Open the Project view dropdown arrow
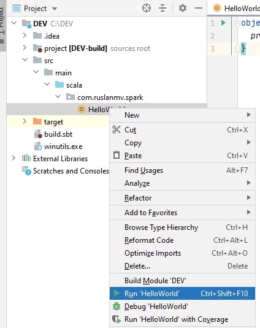 click(x=55, y=9)
